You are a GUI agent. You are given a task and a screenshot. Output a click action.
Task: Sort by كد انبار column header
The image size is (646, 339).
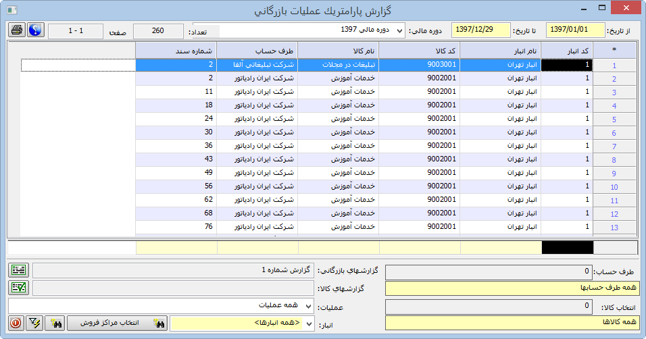pos(567,50)
